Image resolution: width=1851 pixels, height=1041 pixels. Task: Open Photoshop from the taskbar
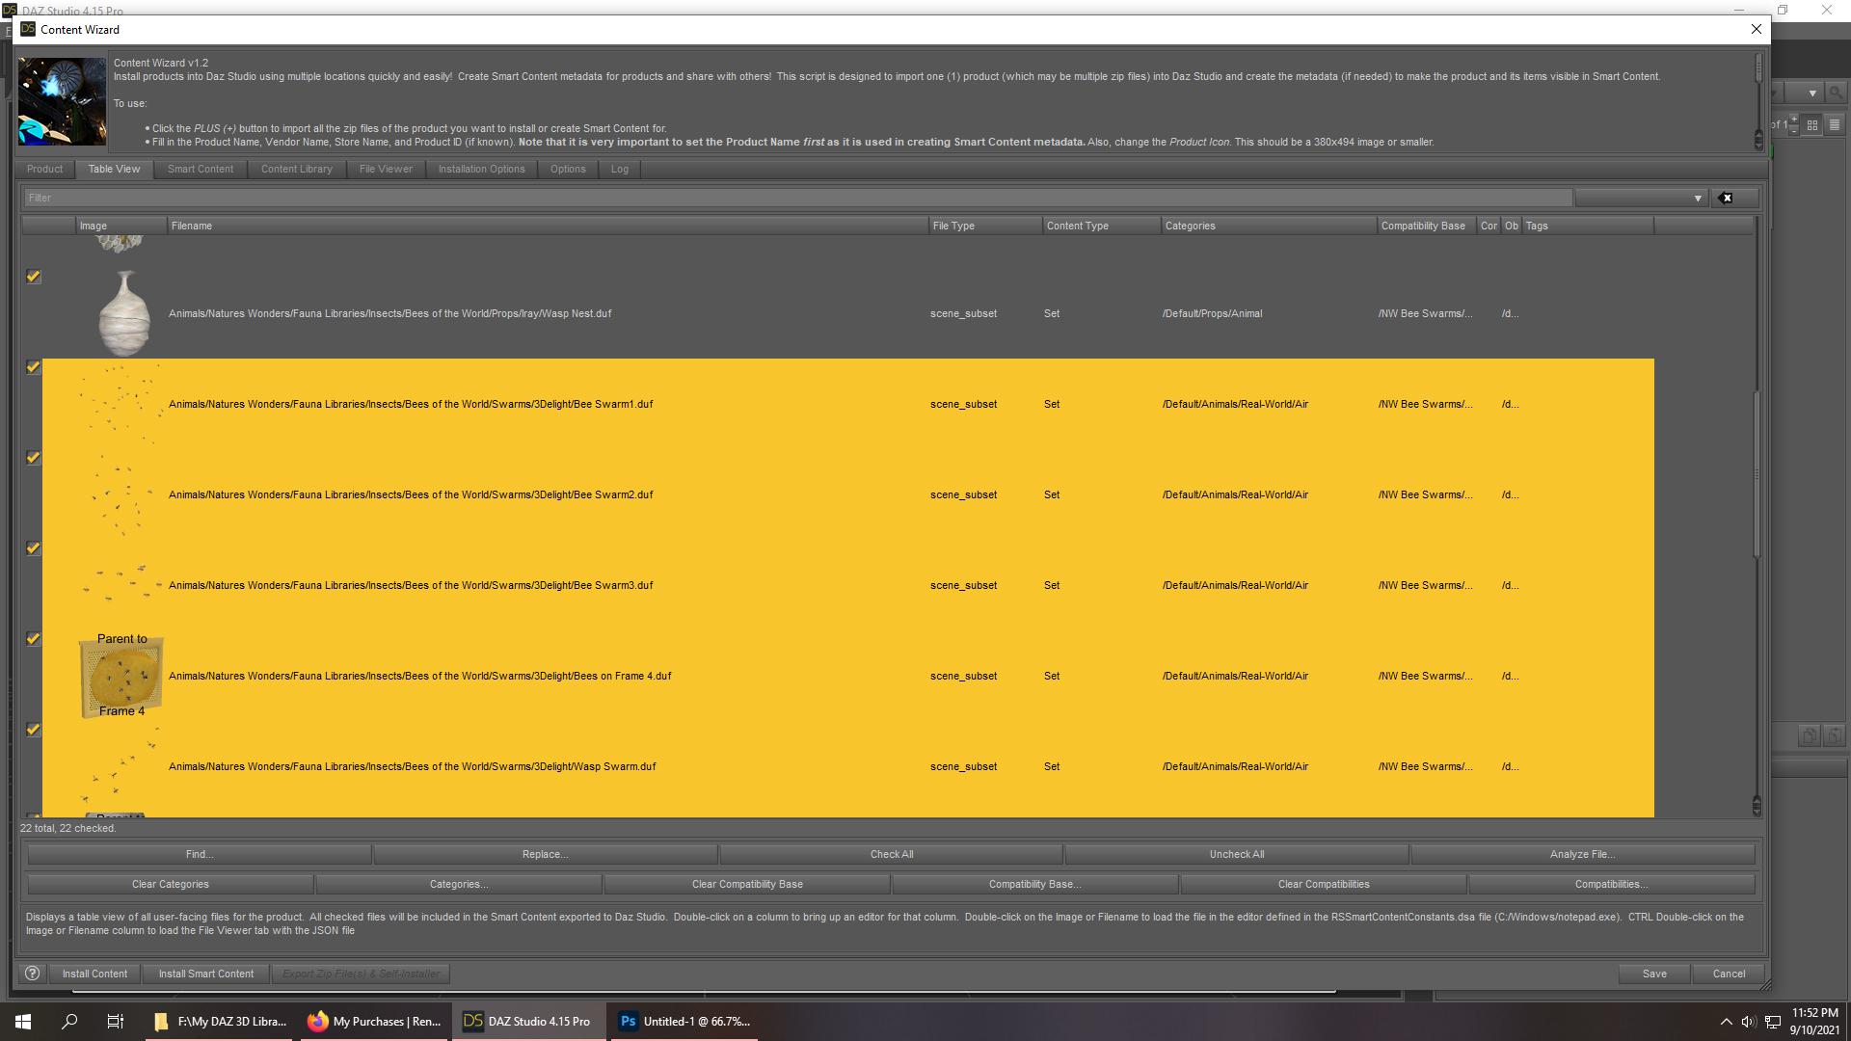coord(684,1022)
